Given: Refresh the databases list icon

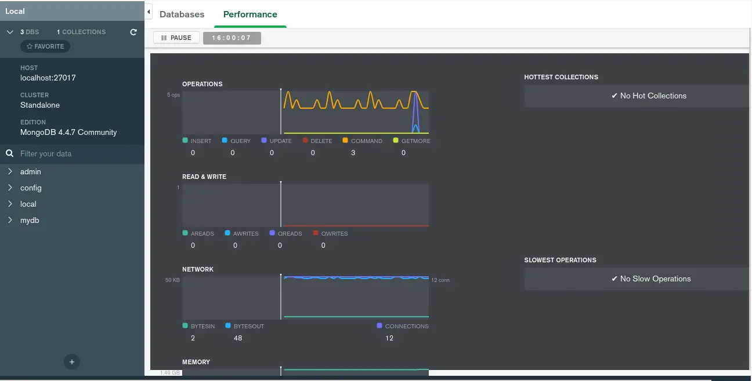Looking at the screenshot, I should pyautogui.click(x=133, y=32).
